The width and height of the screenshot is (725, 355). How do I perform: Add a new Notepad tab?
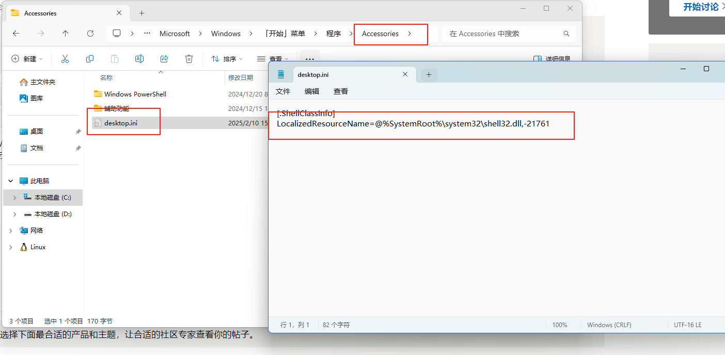pos(429,75)
